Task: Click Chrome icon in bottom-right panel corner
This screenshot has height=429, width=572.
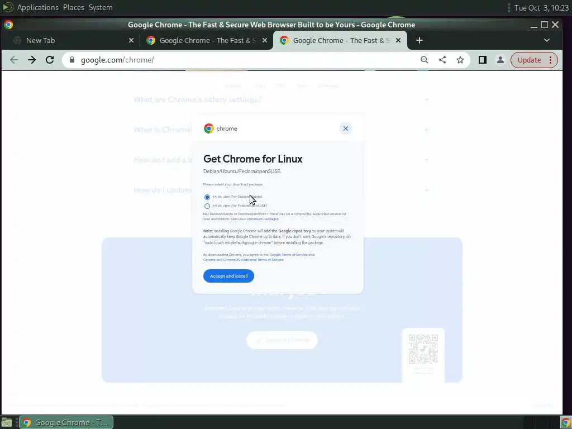Action: [566, 422]
